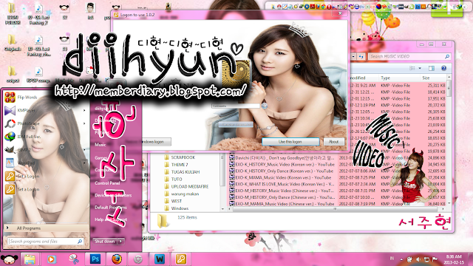This screenshot has height=266, width=473.
Task: Click the volume icon in system tray
Action: (x=418, y=259)
